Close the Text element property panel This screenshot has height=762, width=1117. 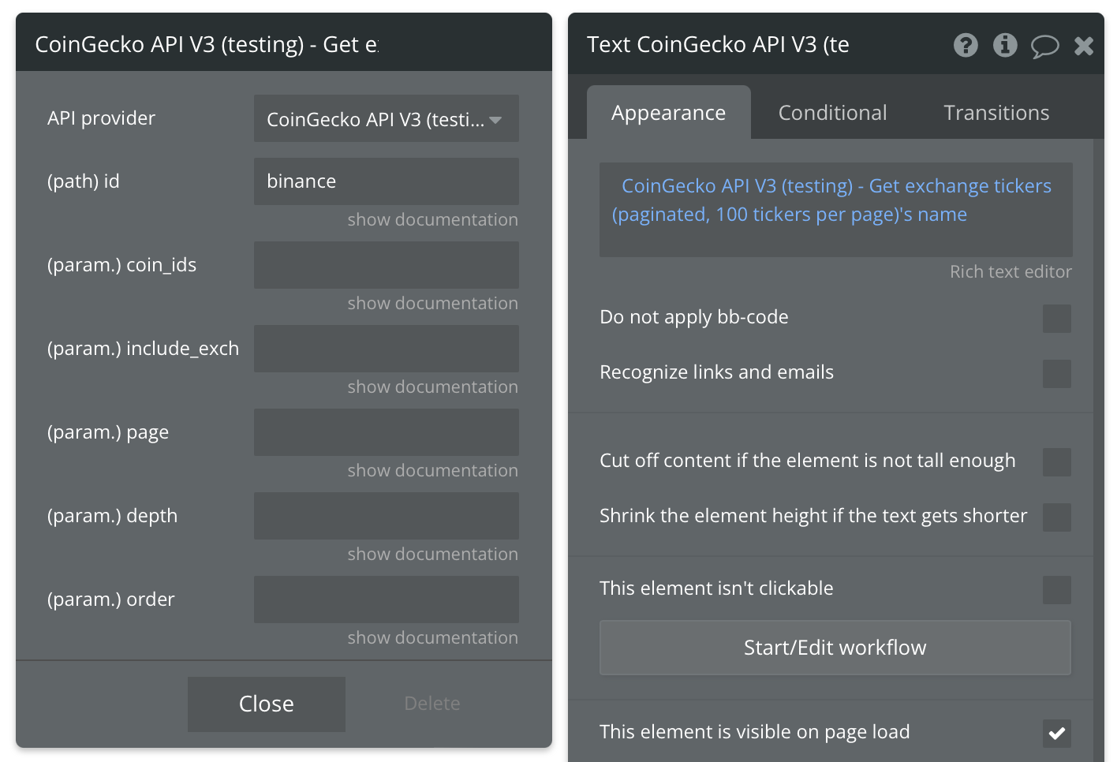[x=1084, y=46]
